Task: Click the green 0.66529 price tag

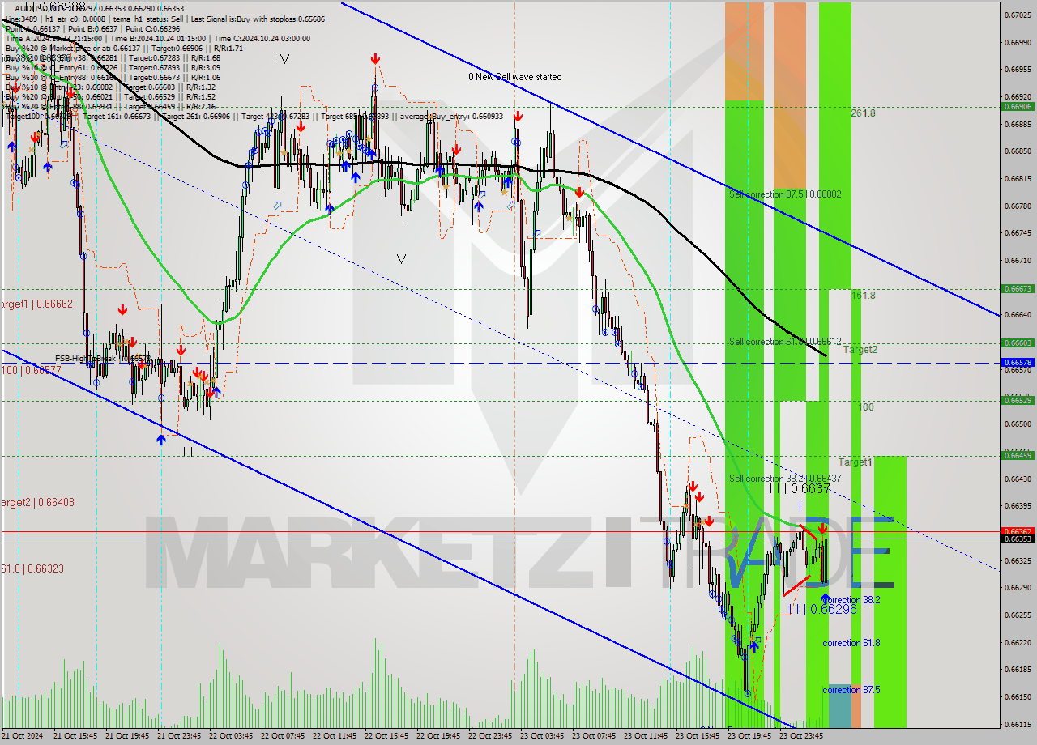Action: (1017, 400)
